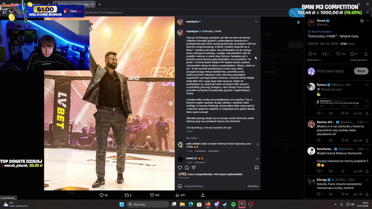Click share icon below the photo
The image size is (372, 209).
[203, 195]
